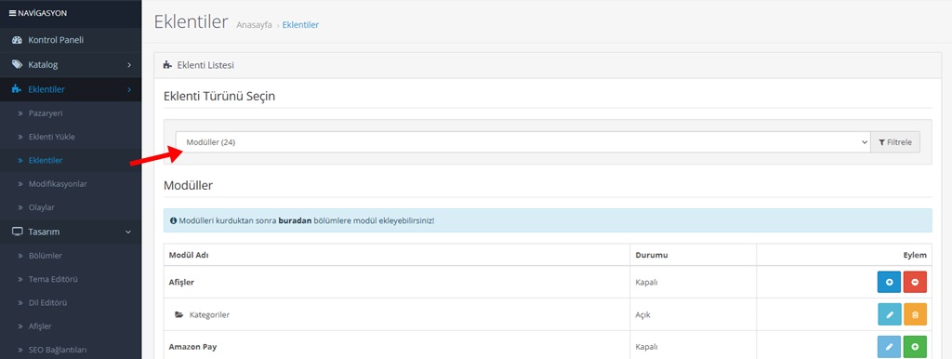The height and width of the screenshot is (359, 952).
Task: Click the Modül Adı column header
Action: [x=189, y=255]
